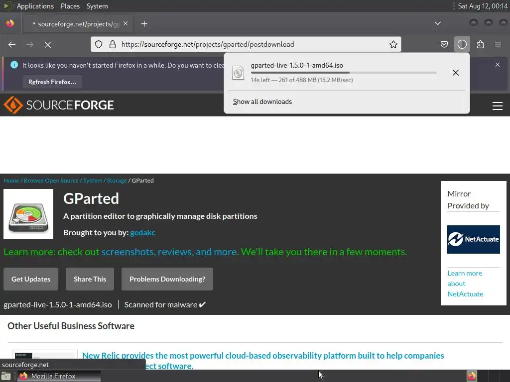This screenshot has width=510, height=382.
Task: Open Browse Open Source breadcrumb
Action: pyautogui.click(x=51, y=181)
